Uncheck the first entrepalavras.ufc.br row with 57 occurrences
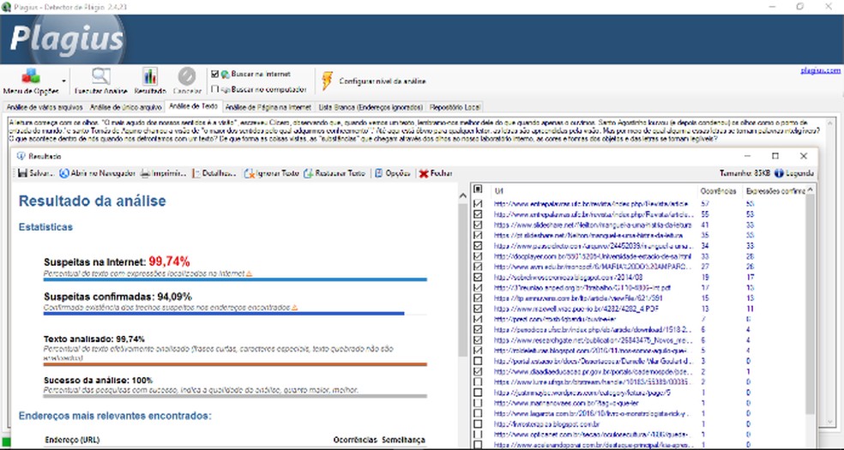 point(478,204)
